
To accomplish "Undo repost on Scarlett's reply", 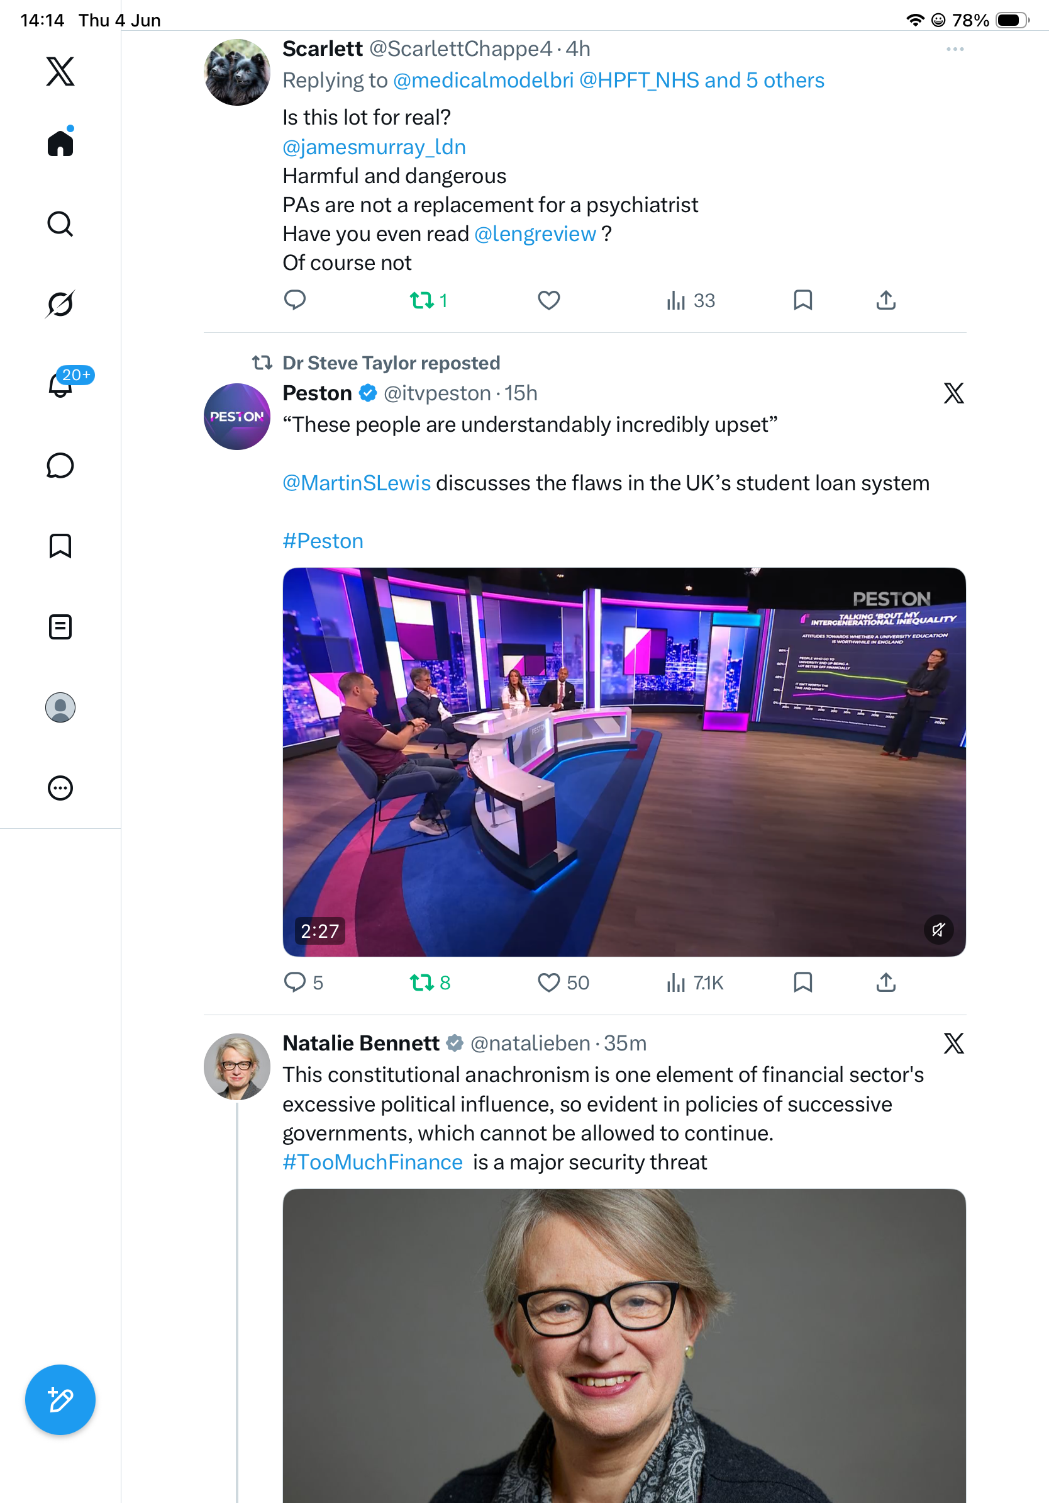I will click(x=428, y=300).
